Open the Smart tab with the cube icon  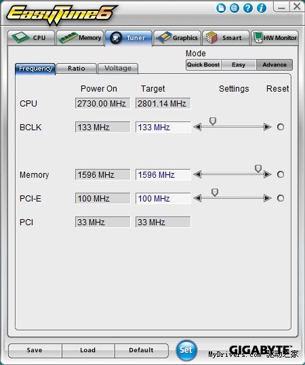coord(226,38)
